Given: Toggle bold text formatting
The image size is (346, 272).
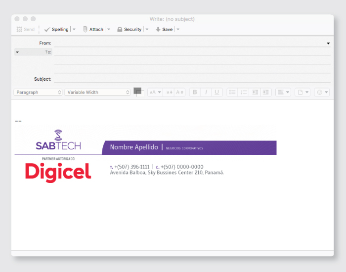Looking at the screenshot, I should point(195,92).
